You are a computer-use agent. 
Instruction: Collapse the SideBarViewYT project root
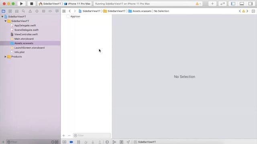click(2, 17)
